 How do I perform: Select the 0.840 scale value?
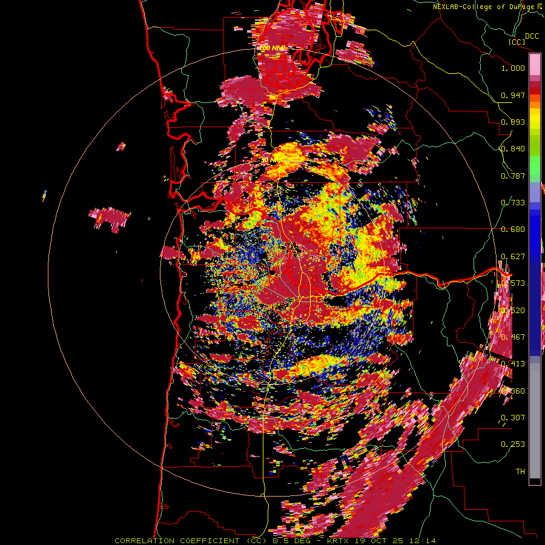pyautogui.click(x=513, y=149)
